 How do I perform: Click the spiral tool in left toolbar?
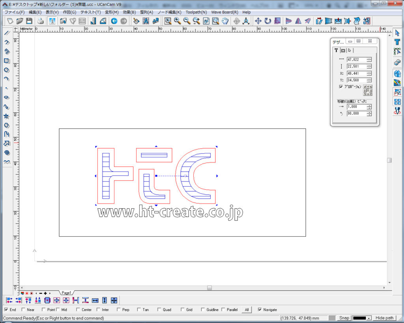click(x=7, y=153)
